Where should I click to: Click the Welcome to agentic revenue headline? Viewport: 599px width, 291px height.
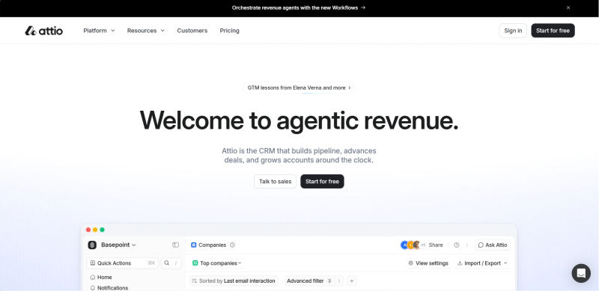coord(299,120)
